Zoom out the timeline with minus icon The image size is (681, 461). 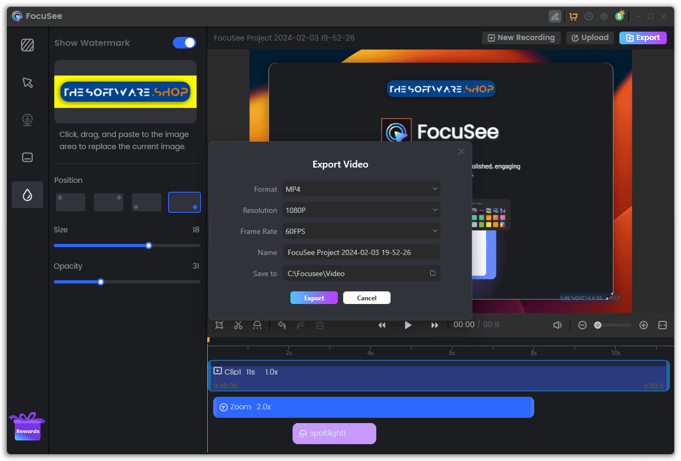coord(582,325)
